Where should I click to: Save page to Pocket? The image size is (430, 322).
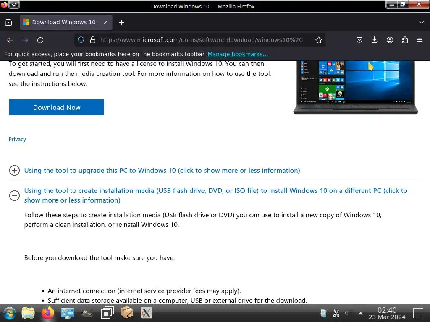coord(359,40)
